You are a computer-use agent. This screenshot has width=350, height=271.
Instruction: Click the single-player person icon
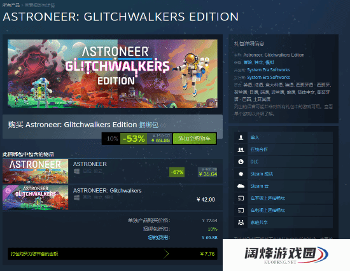tap(241, 137)
